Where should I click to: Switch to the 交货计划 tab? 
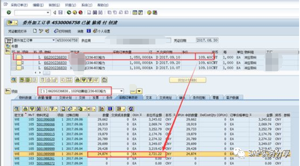pyautogui.click(x=66, y=97)
